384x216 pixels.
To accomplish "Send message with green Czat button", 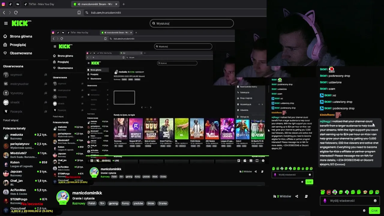I will point(374,211).
